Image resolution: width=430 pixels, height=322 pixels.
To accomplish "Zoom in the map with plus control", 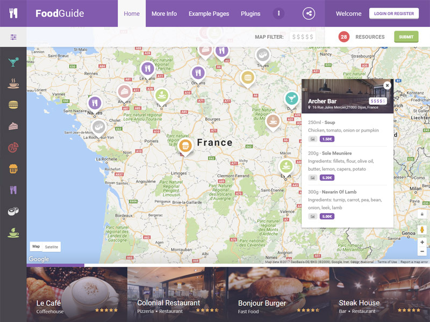I will pyautogui.click(x=422, y=243).
